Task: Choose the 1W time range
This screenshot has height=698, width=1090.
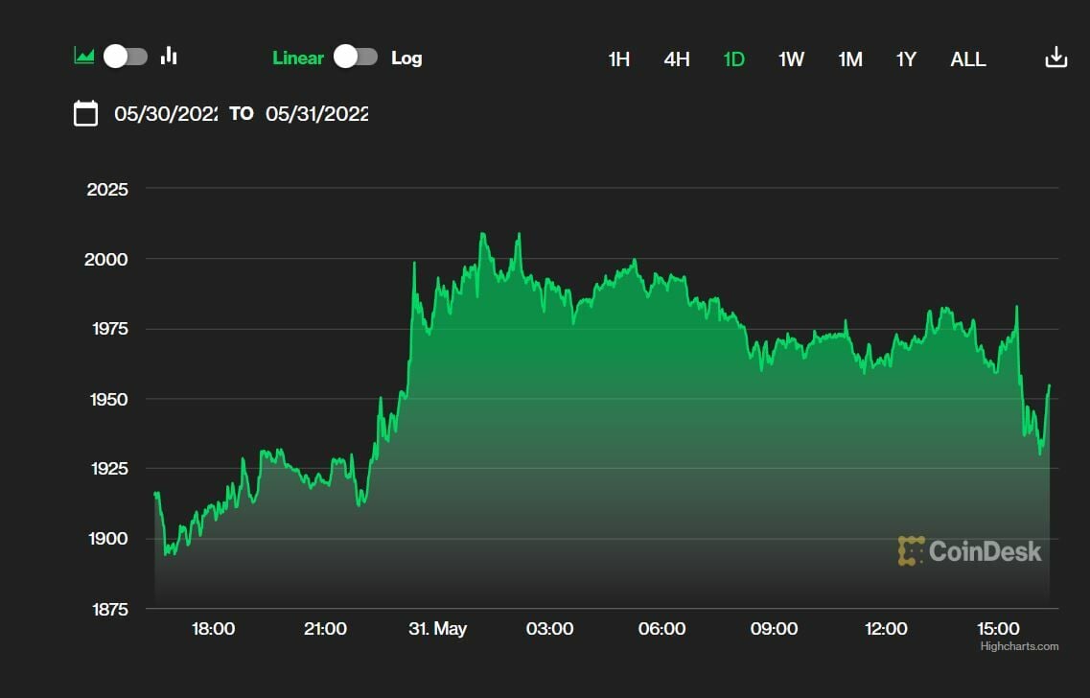Action: [791, 59]
